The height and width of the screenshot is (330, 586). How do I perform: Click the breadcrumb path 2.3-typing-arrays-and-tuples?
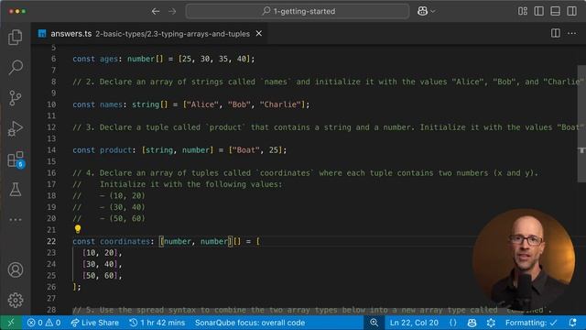pyautogui.click(x=198, y=34)
